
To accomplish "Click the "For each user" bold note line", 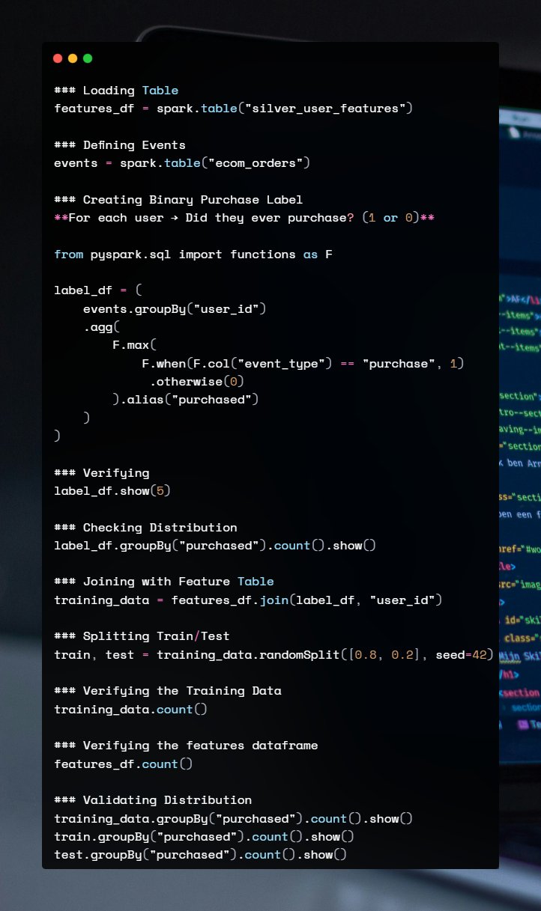I will (x=244, y=218).
